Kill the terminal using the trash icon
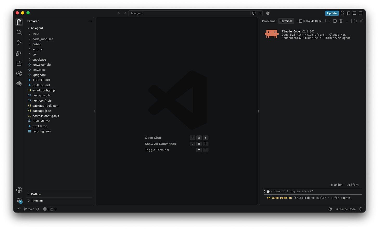The height and width of the screenshot is (230, 379). (341, 21)
